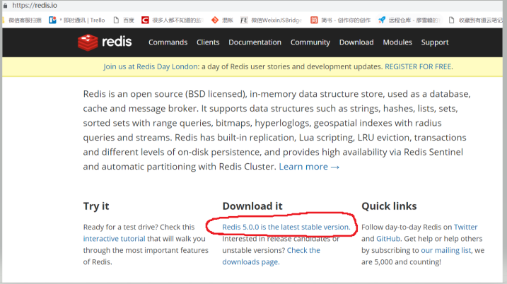Open the orange diamond 混帐 bookmark

pos(222,20)
